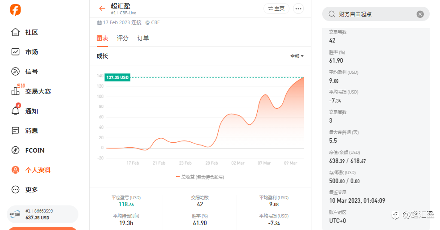Switch to the 评分 rating tab
Screen dimensions: 440x230
pos(123,38)
